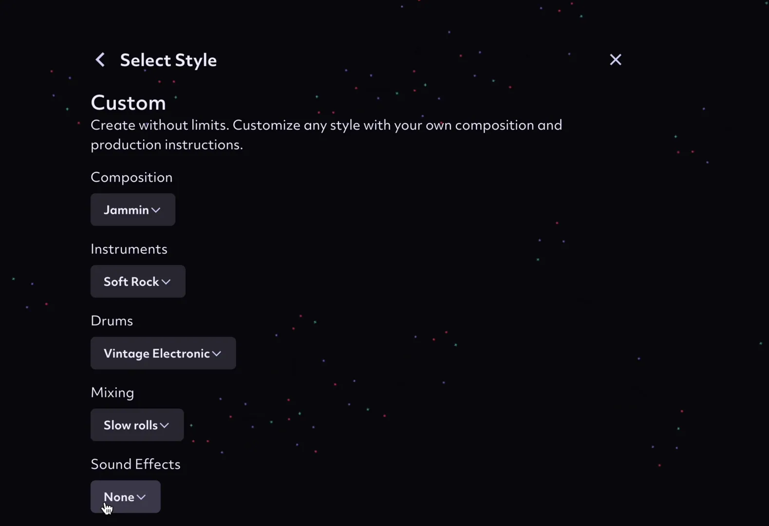This screenshot has height=526, width=769.
Task: Expand the chevron beside None
Action: [x=141, y=497]
